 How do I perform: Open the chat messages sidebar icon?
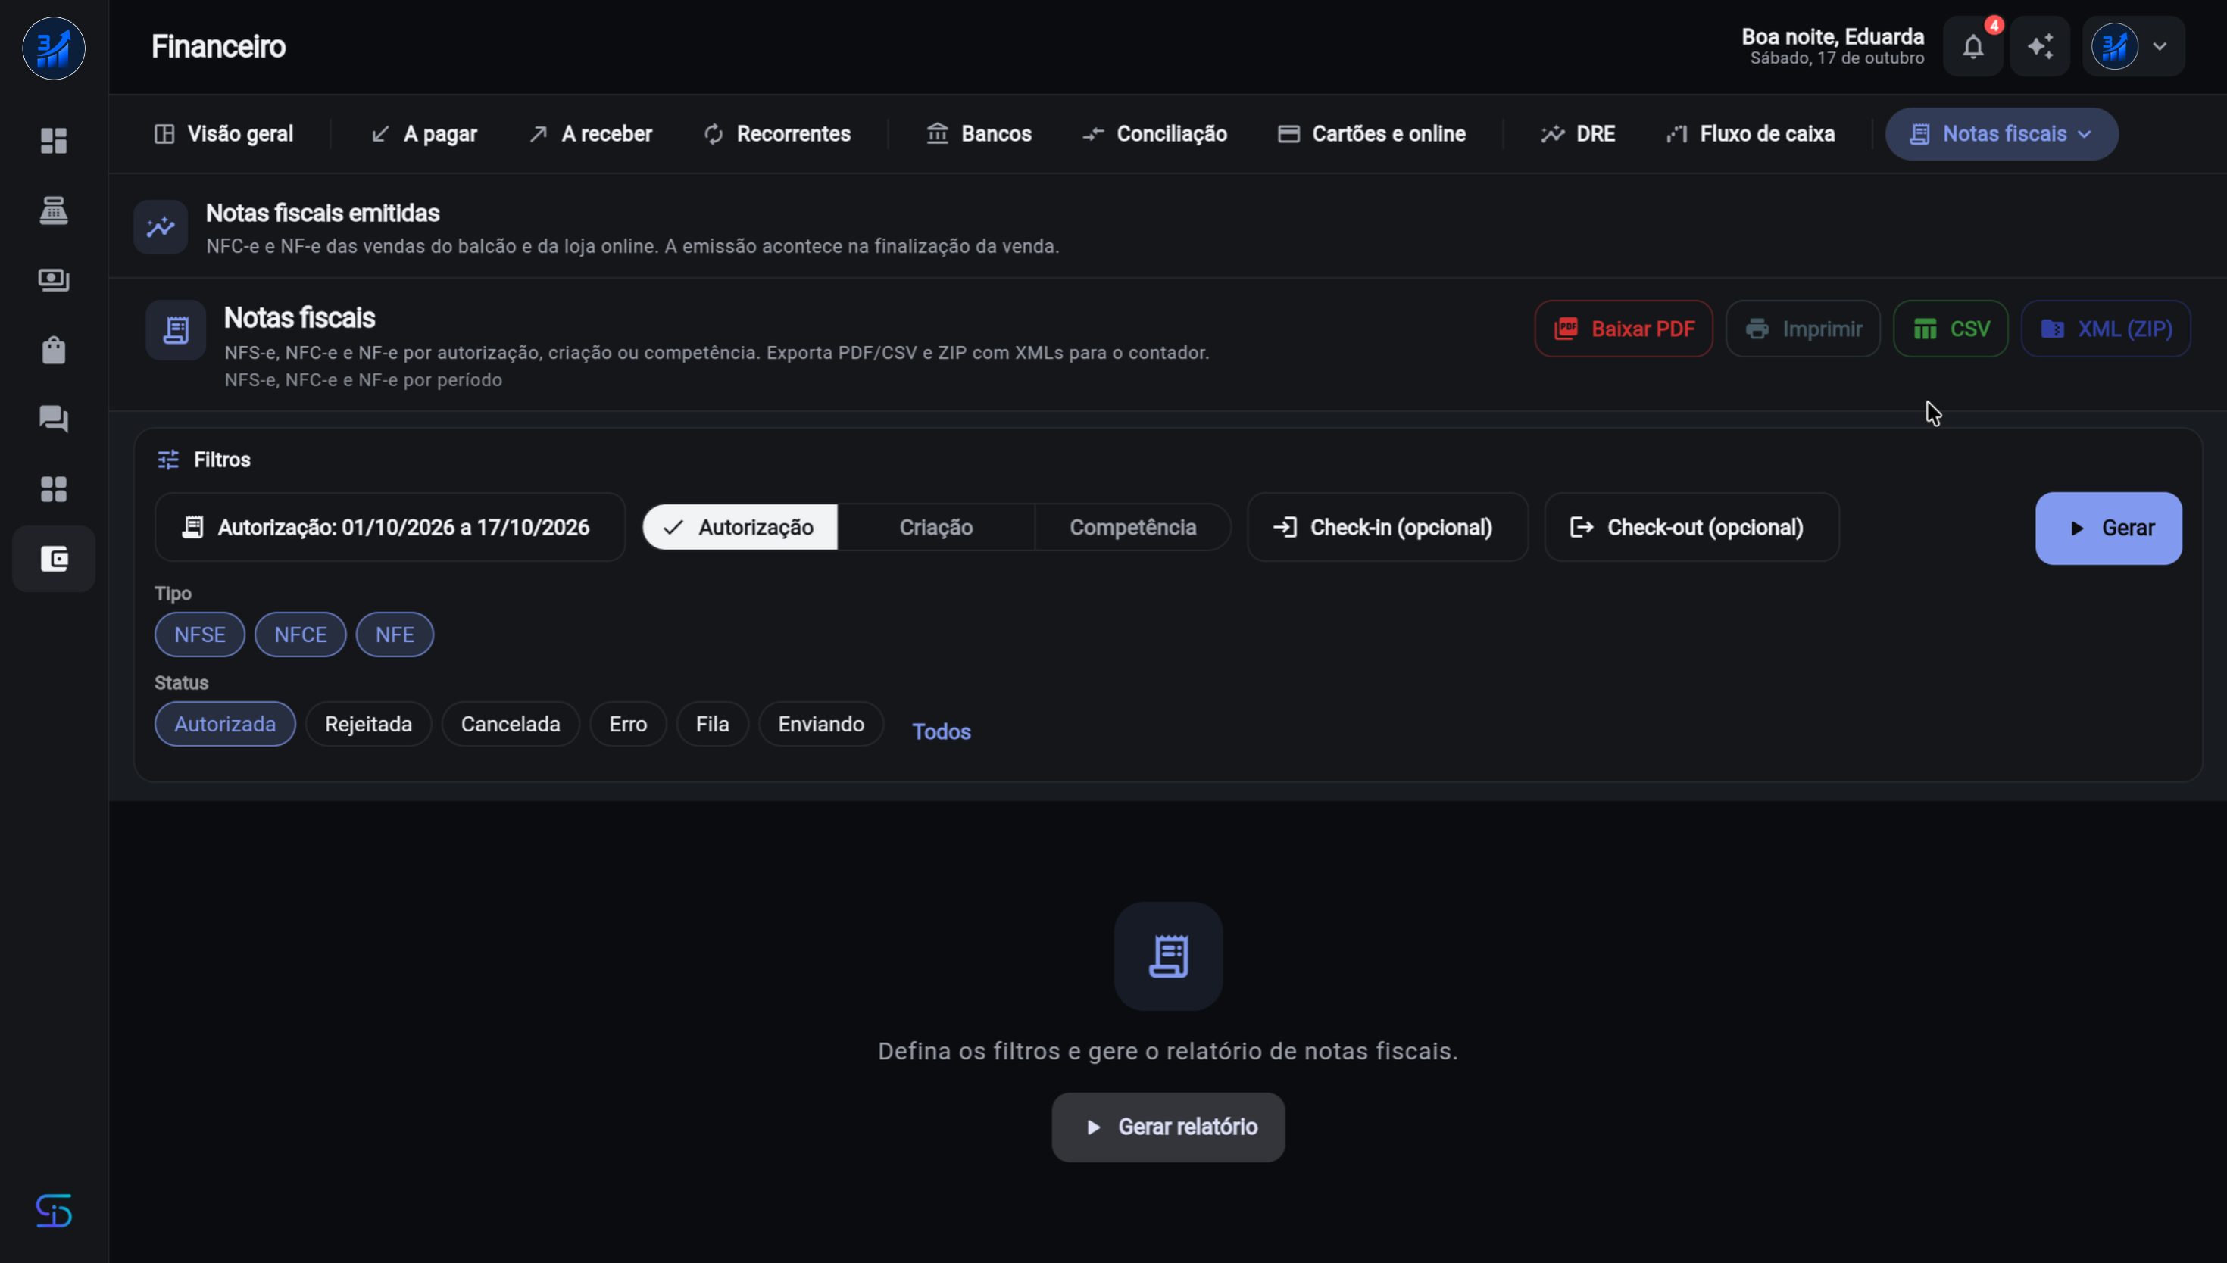(x=54, y=419)
